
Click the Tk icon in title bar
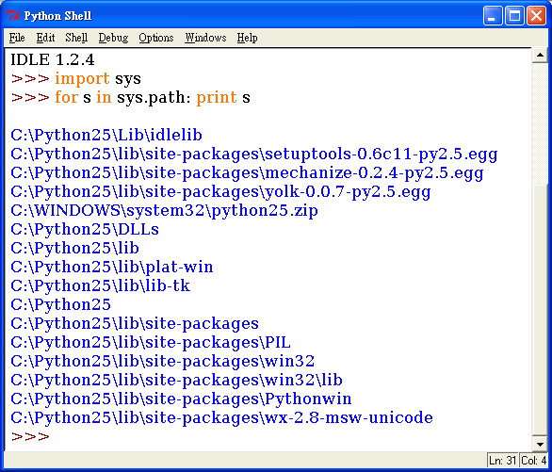click(x=13, y=15)
